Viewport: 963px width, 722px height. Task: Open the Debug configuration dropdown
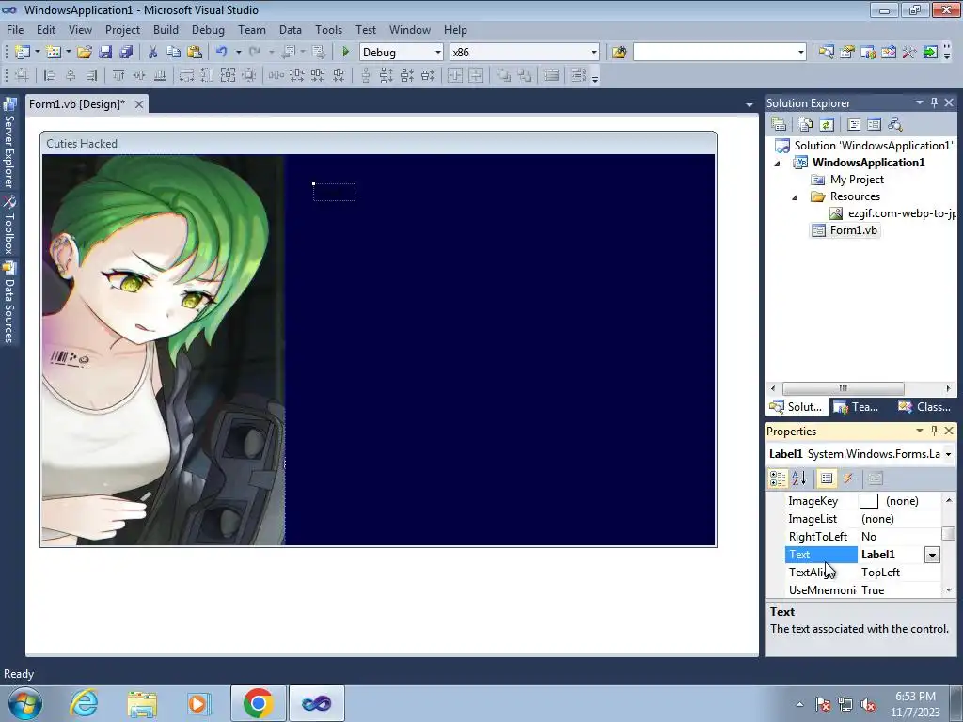point(438,53)
